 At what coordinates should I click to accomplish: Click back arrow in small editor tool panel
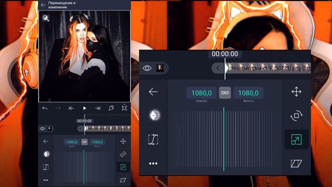click(x=46, y=141)
